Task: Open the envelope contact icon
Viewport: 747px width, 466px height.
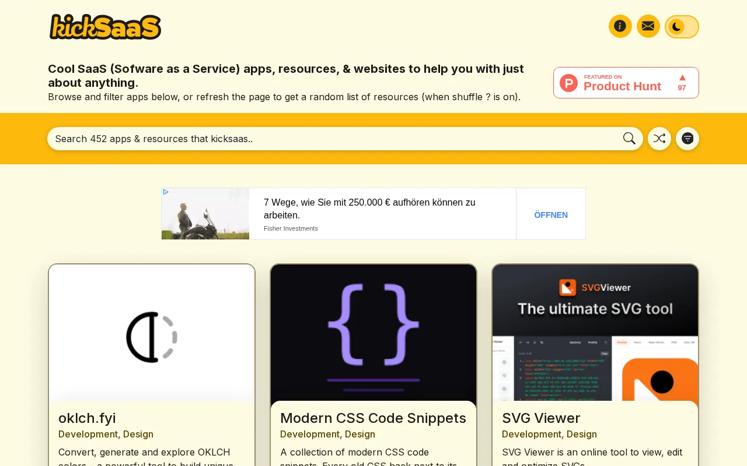Action: pyautogui.click(x=648, y=26)
